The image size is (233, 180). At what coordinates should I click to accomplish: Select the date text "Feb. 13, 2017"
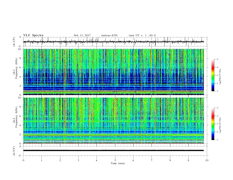(x=82, y=35)
